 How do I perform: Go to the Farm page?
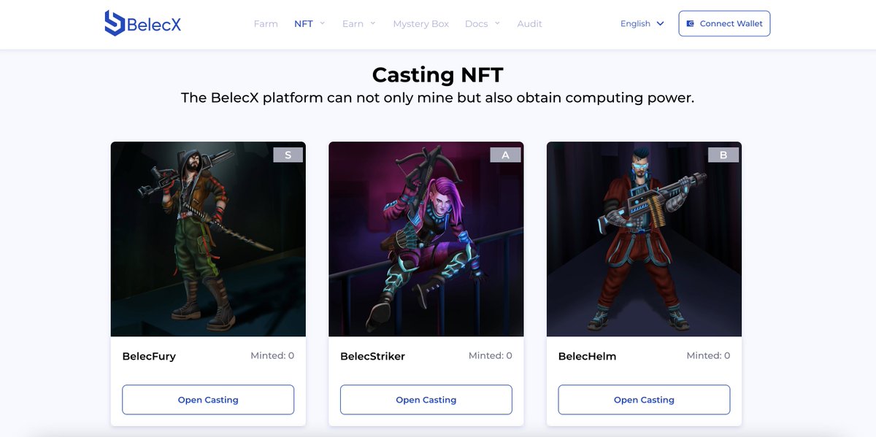pos(266,23)
